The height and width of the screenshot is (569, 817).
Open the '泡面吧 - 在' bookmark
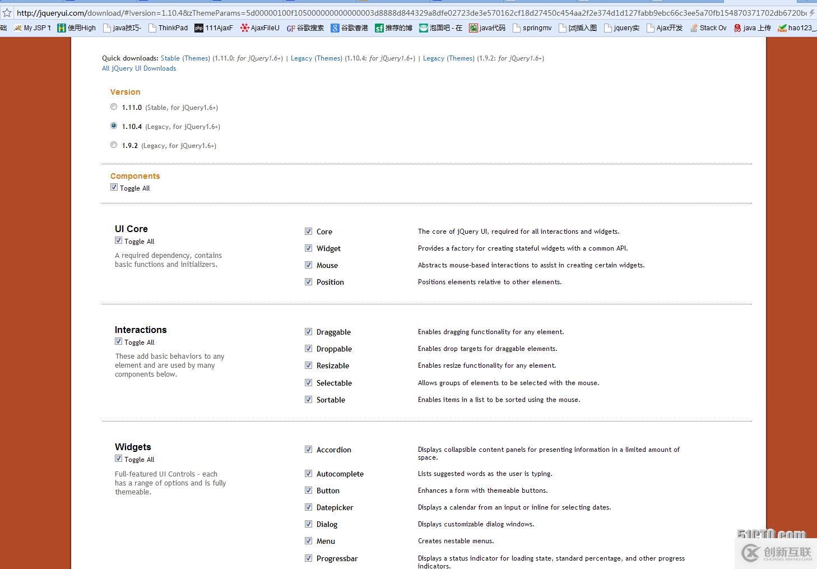pos(441,28)
